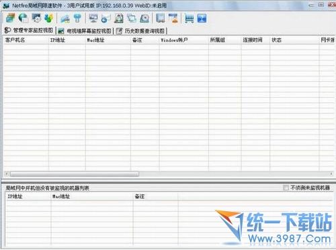This screenshot has height=250, width=336.
Task: Click the computer monitor toolbar icon
Action: 93,18
